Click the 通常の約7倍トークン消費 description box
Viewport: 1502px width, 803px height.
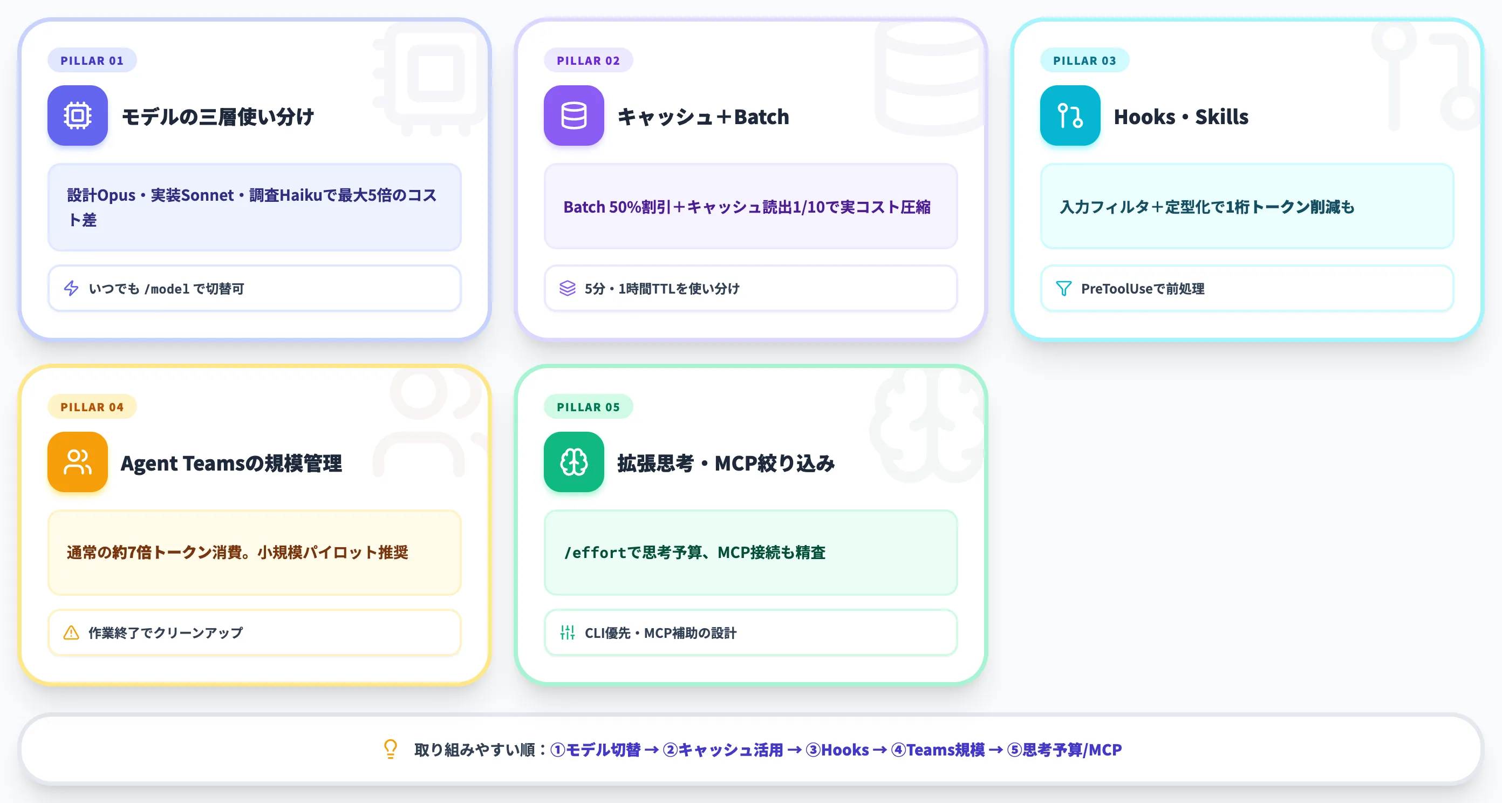[254, 552]
